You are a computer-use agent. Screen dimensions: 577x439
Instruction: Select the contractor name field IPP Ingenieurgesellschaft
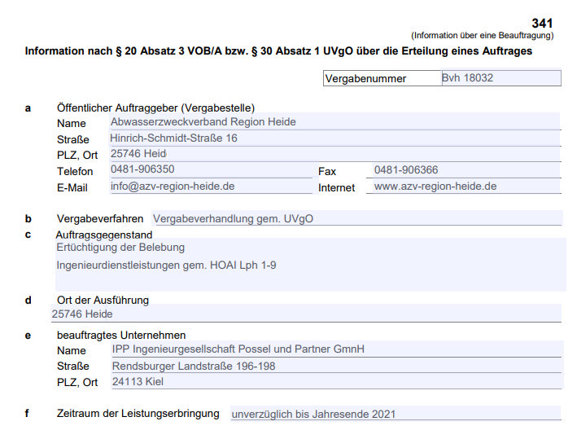pos(334,349)
